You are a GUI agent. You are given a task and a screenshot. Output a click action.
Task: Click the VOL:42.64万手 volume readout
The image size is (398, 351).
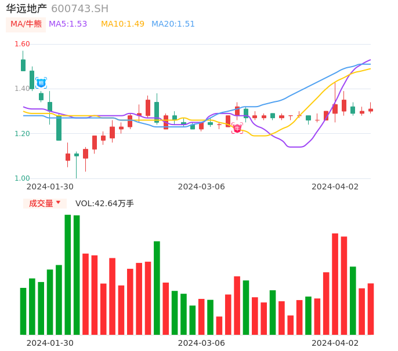click(104, 203)
